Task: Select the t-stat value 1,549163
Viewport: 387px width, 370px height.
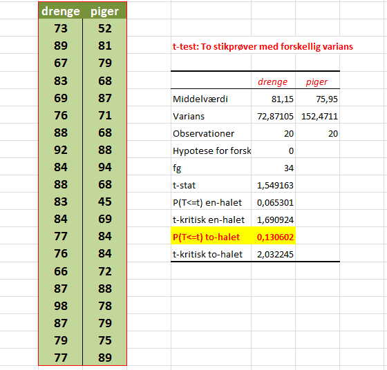Action: (273, 185)
